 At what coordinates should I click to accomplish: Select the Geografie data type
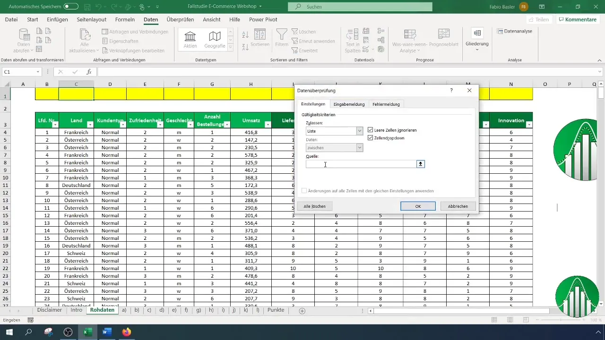click(215, 40)
